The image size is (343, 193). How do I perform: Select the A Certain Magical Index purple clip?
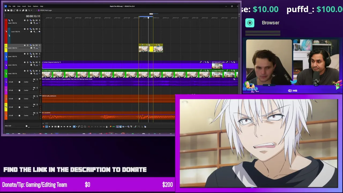click(126, 65)
